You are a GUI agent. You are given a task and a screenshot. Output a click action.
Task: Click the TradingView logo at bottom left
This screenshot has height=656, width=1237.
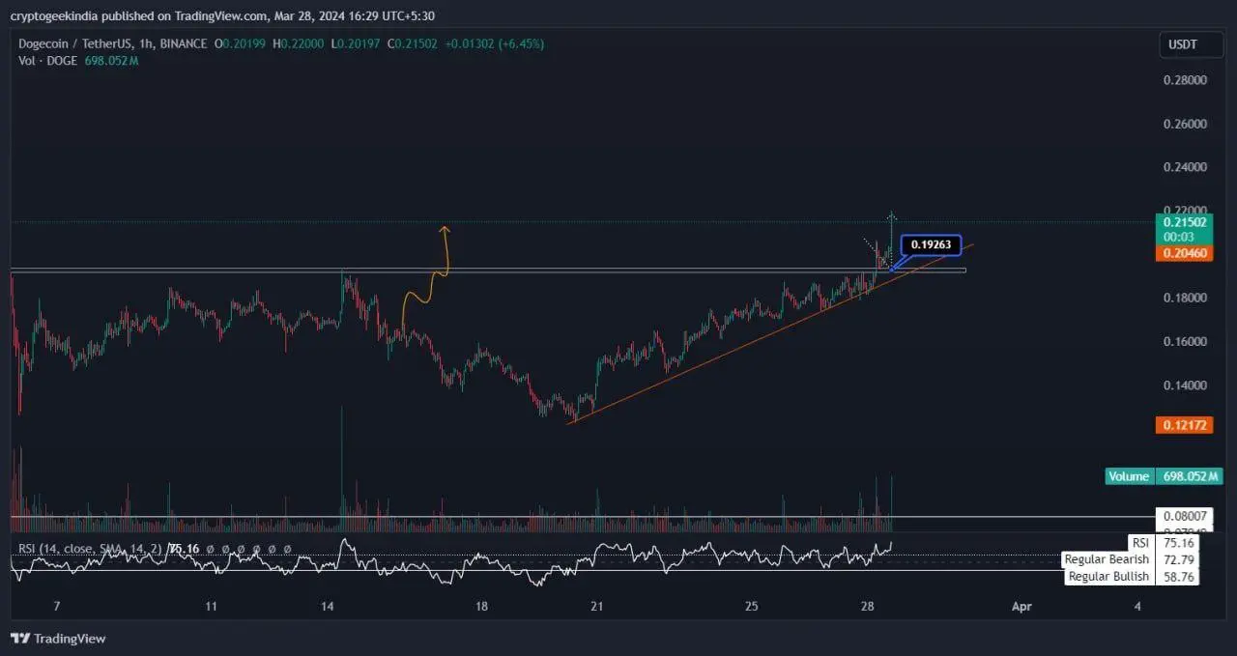pos(58,639)
